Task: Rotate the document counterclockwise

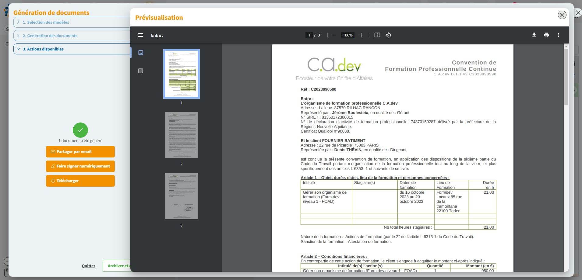Action: [x=388, y=35]
